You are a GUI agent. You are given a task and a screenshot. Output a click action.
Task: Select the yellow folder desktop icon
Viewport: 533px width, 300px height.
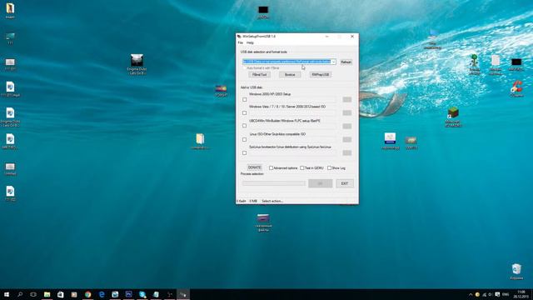(200, 142)
